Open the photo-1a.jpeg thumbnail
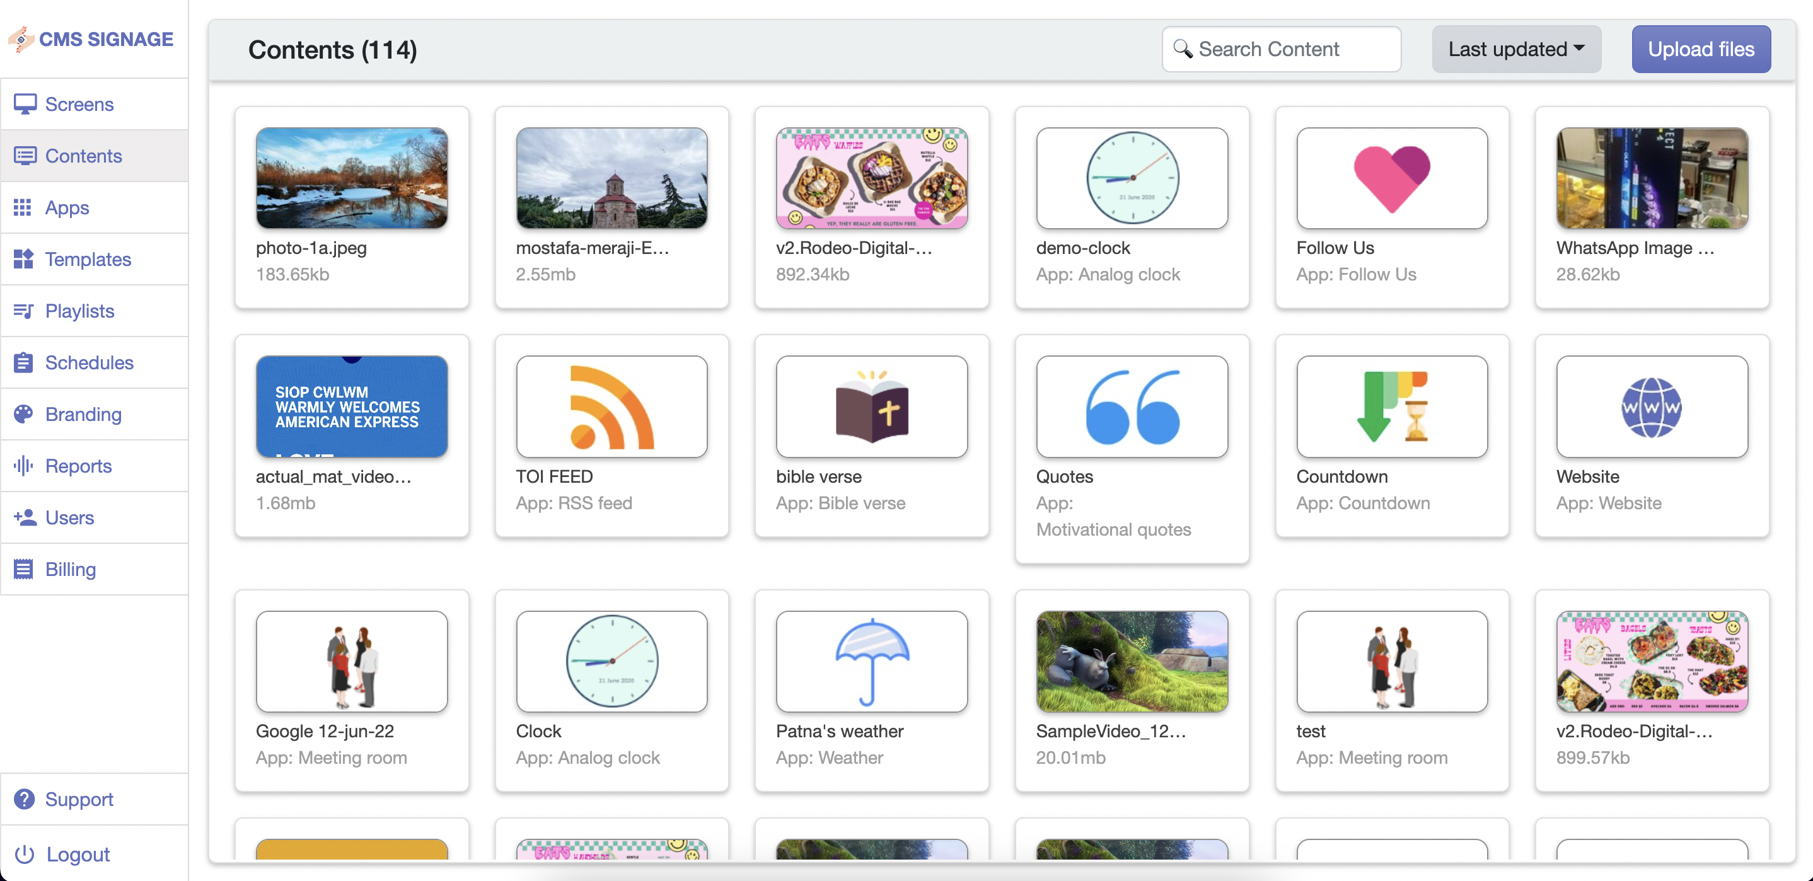Image resolution: width=1813 pixels, height=881 pixels. point(351,178)
